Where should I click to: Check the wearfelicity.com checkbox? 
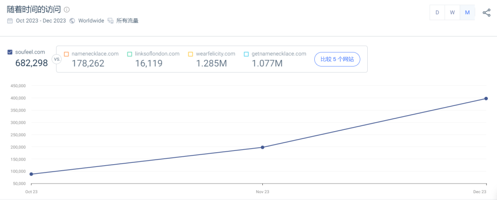(191, 54)
